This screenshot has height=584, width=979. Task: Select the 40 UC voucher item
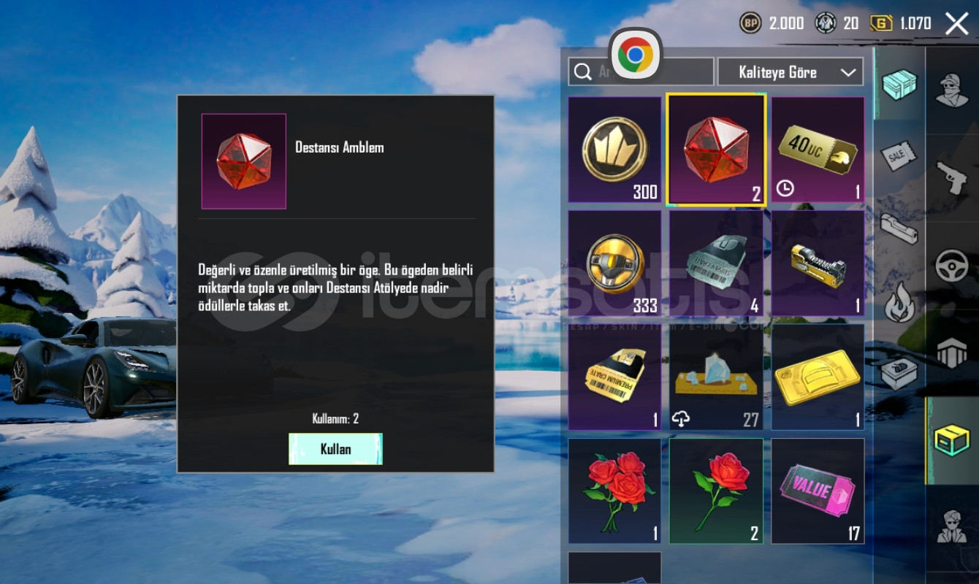[818, 150]
